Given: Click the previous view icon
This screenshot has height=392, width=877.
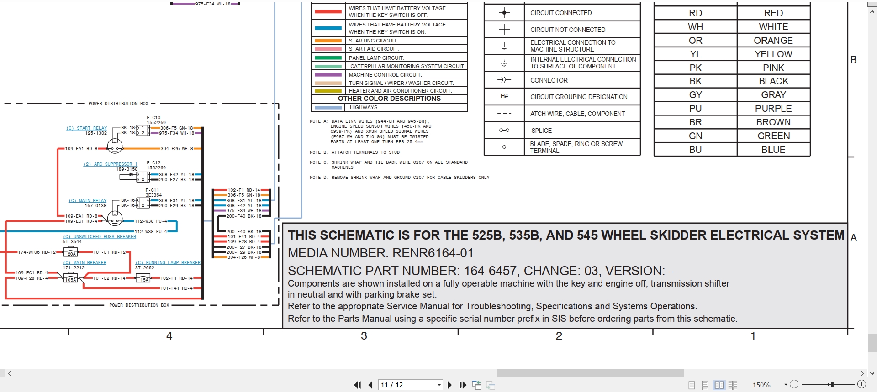Looking at the screenshot, I should [477, 385].
